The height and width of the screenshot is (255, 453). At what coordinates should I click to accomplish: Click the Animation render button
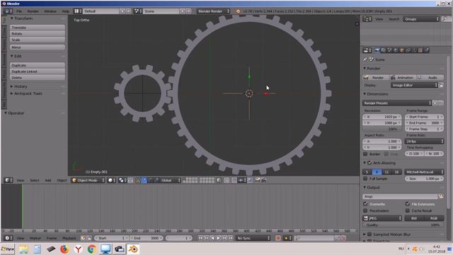pos(403,77)
